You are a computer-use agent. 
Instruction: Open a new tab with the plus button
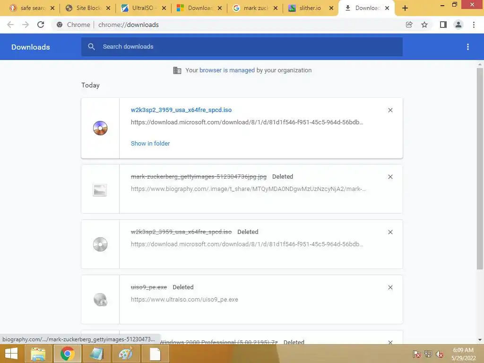pos(405,8)
